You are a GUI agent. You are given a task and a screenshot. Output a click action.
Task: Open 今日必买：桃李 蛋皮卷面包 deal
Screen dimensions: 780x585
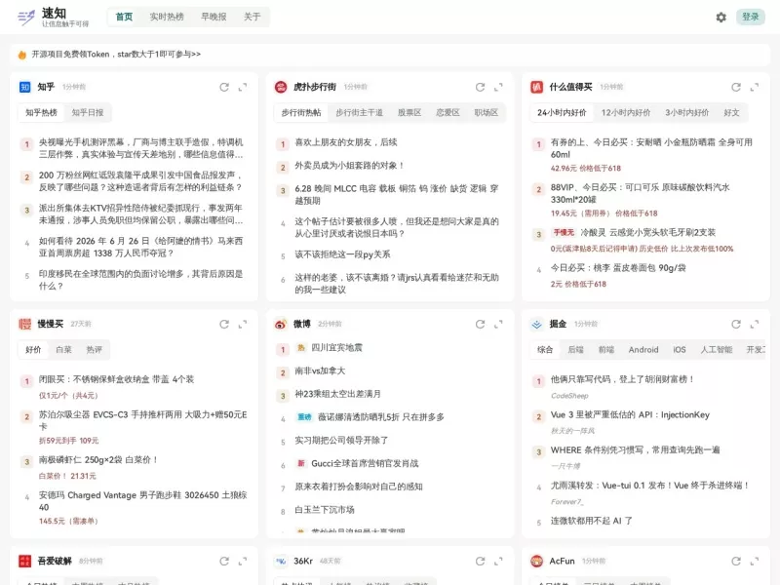tap(618, 268)
